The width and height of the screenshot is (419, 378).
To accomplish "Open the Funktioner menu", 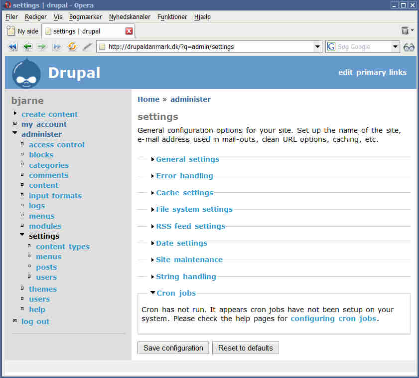I will (172, 16).
